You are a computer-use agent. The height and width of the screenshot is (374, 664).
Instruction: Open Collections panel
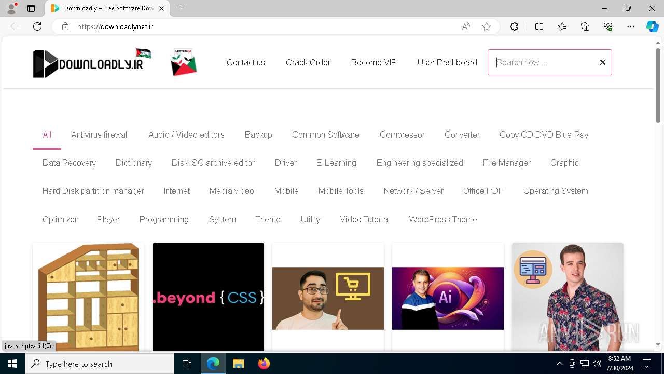[x=585, y=26]
